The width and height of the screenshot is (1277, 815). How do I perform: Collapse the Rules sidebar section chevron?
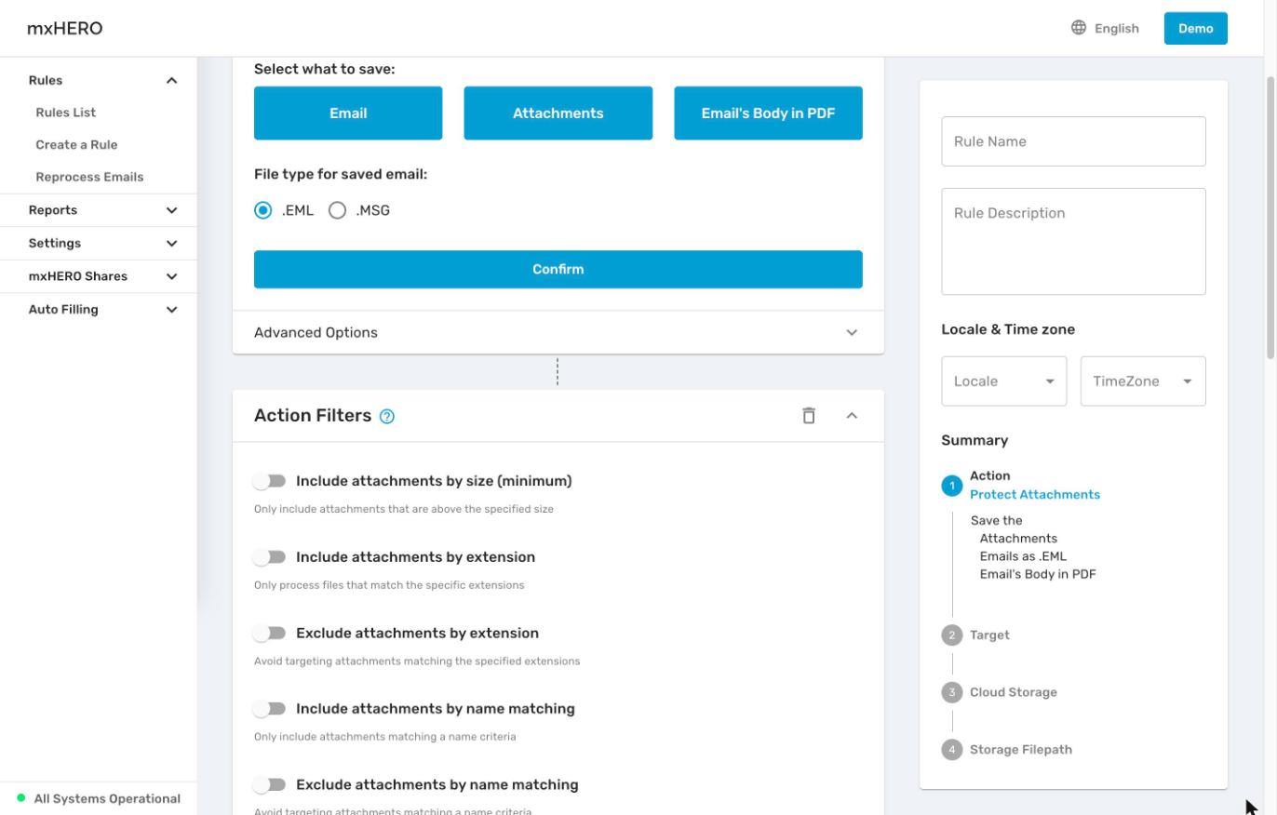[171, 81]
